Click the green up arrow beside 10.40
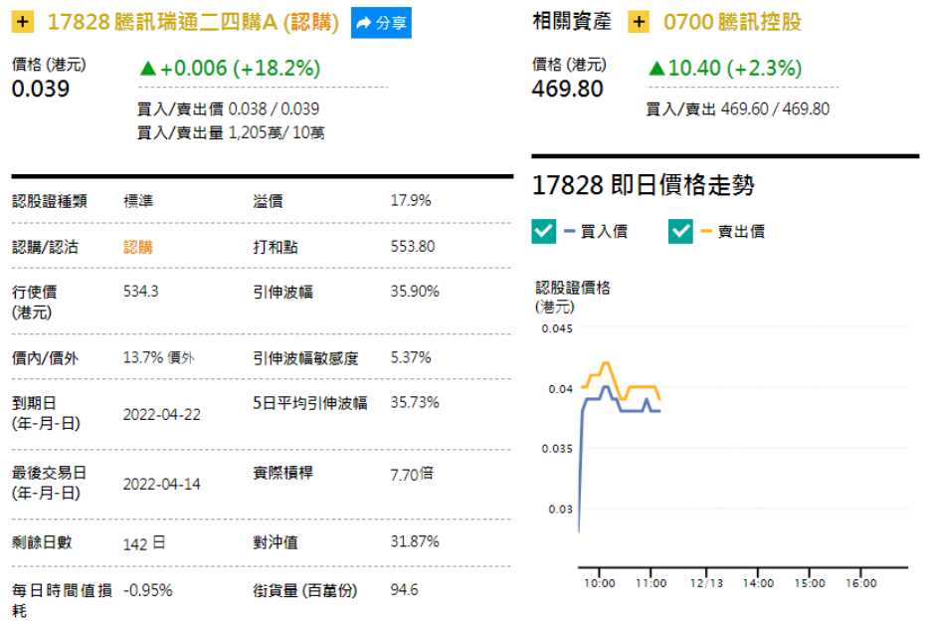933x630 pixels. click(x=656, y=69)
